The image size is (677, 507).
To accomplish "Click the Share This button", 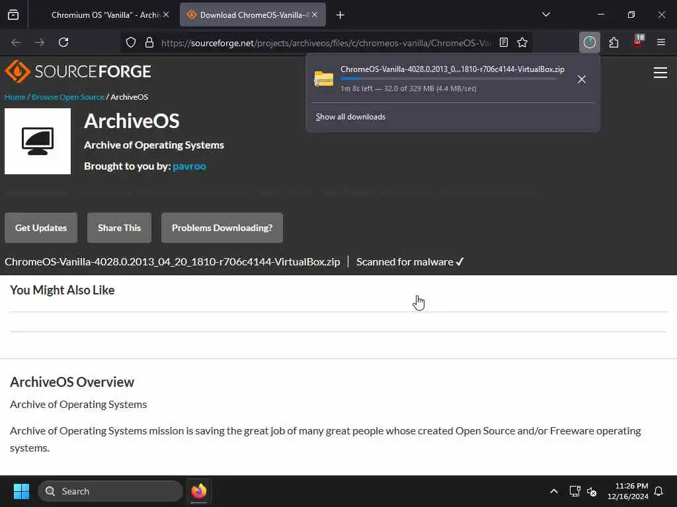I will coord(119,228).
